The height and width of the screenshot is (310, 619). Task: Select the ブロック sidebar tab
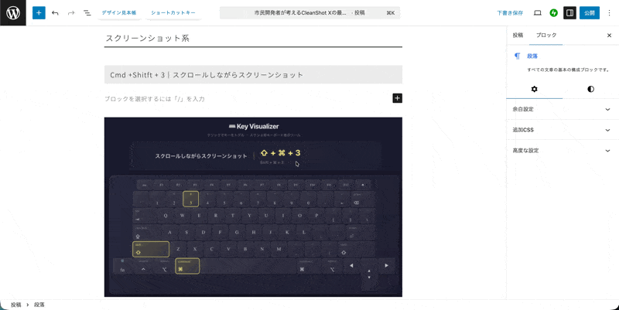point(546,36)
